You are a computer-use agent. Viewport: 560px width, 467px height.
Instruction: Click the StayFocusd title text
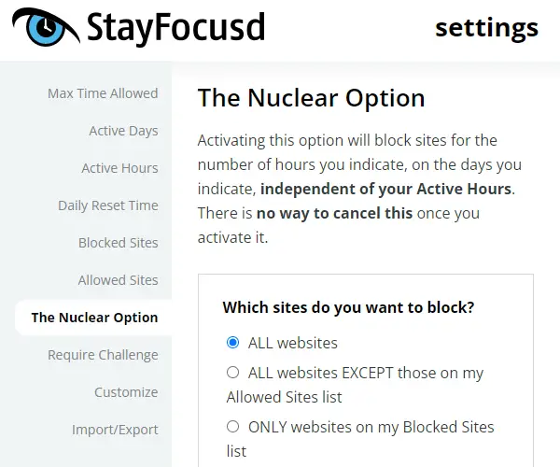tap(175, 28)
